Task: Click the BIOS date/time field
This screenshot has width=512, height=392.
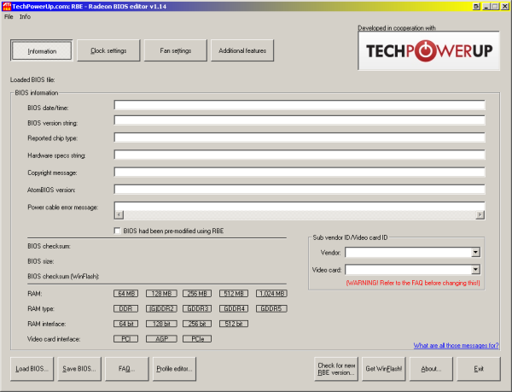Action: tap(300, 105)
